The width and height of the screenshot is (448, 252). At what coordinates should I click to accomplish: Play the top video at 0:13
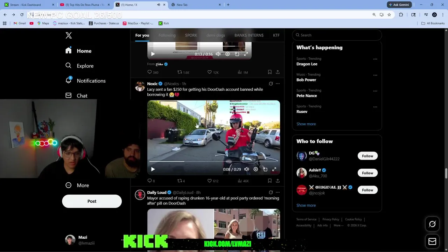coord(153,54)
